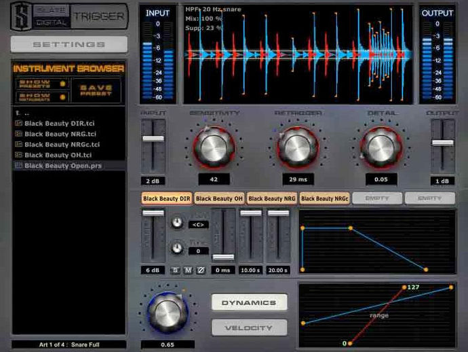Click the blue range line's left node
468x352 pixels.
click(303, 323)
